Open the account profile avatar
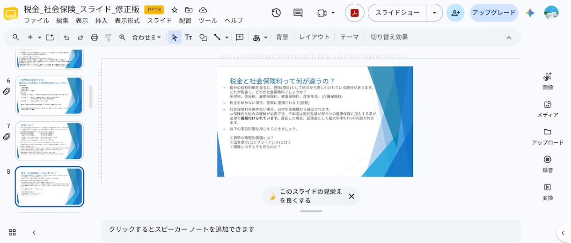The width and height of the screenshot is (571, 243). point(551,13)
